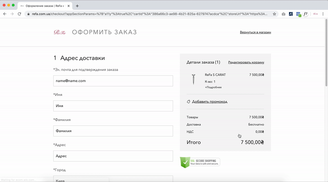Reload the page with the refresh icon
Image resolution: width=328 pixels, height=182 pixels.
click(x=19, y=14)
